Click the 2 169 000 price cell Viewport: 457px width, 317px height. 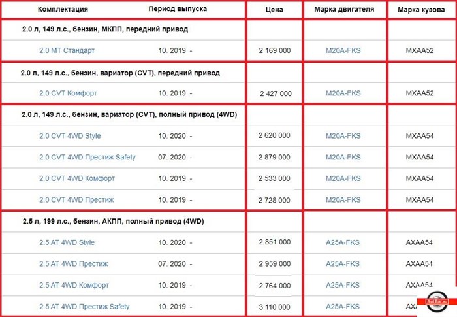click(275, 50)
